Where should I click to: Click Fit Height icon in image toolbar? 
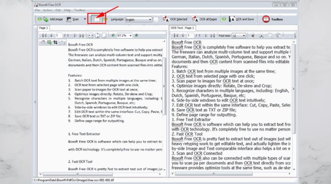97,35
